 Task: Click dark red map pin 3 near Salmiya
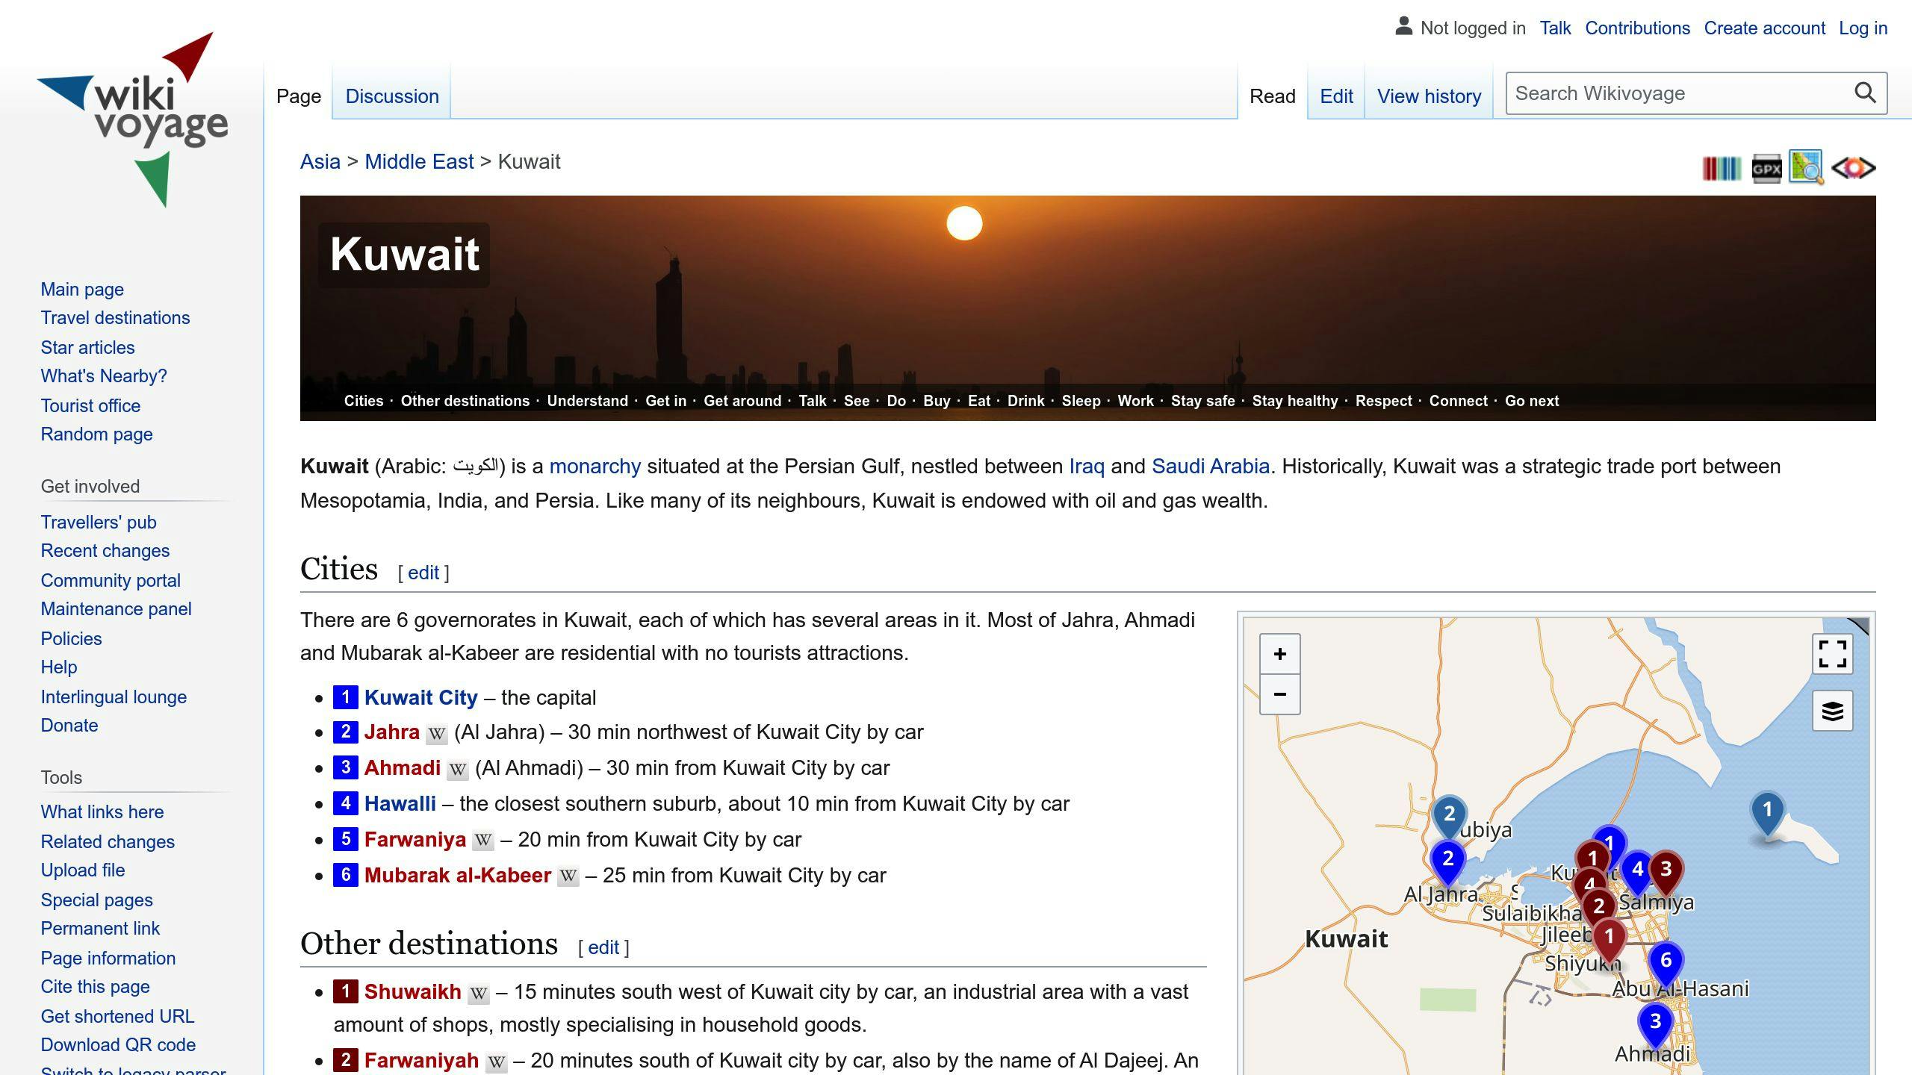[1666, 872]
